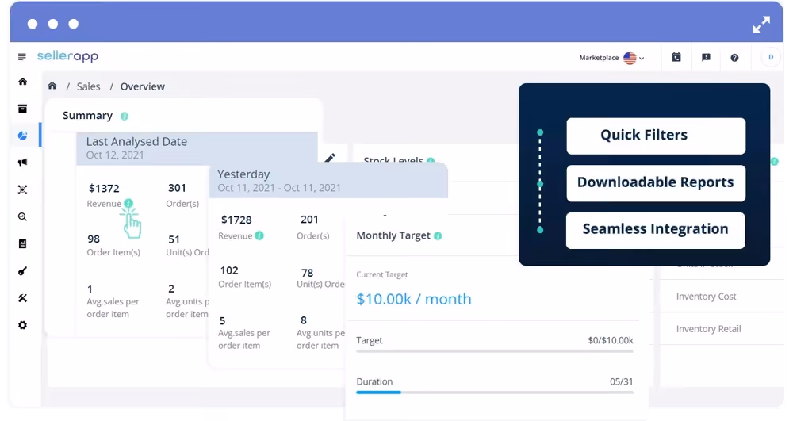Click the 301 Order(s) value
Viewport: 793px width, 421px height.
click(x=177, y=188)
